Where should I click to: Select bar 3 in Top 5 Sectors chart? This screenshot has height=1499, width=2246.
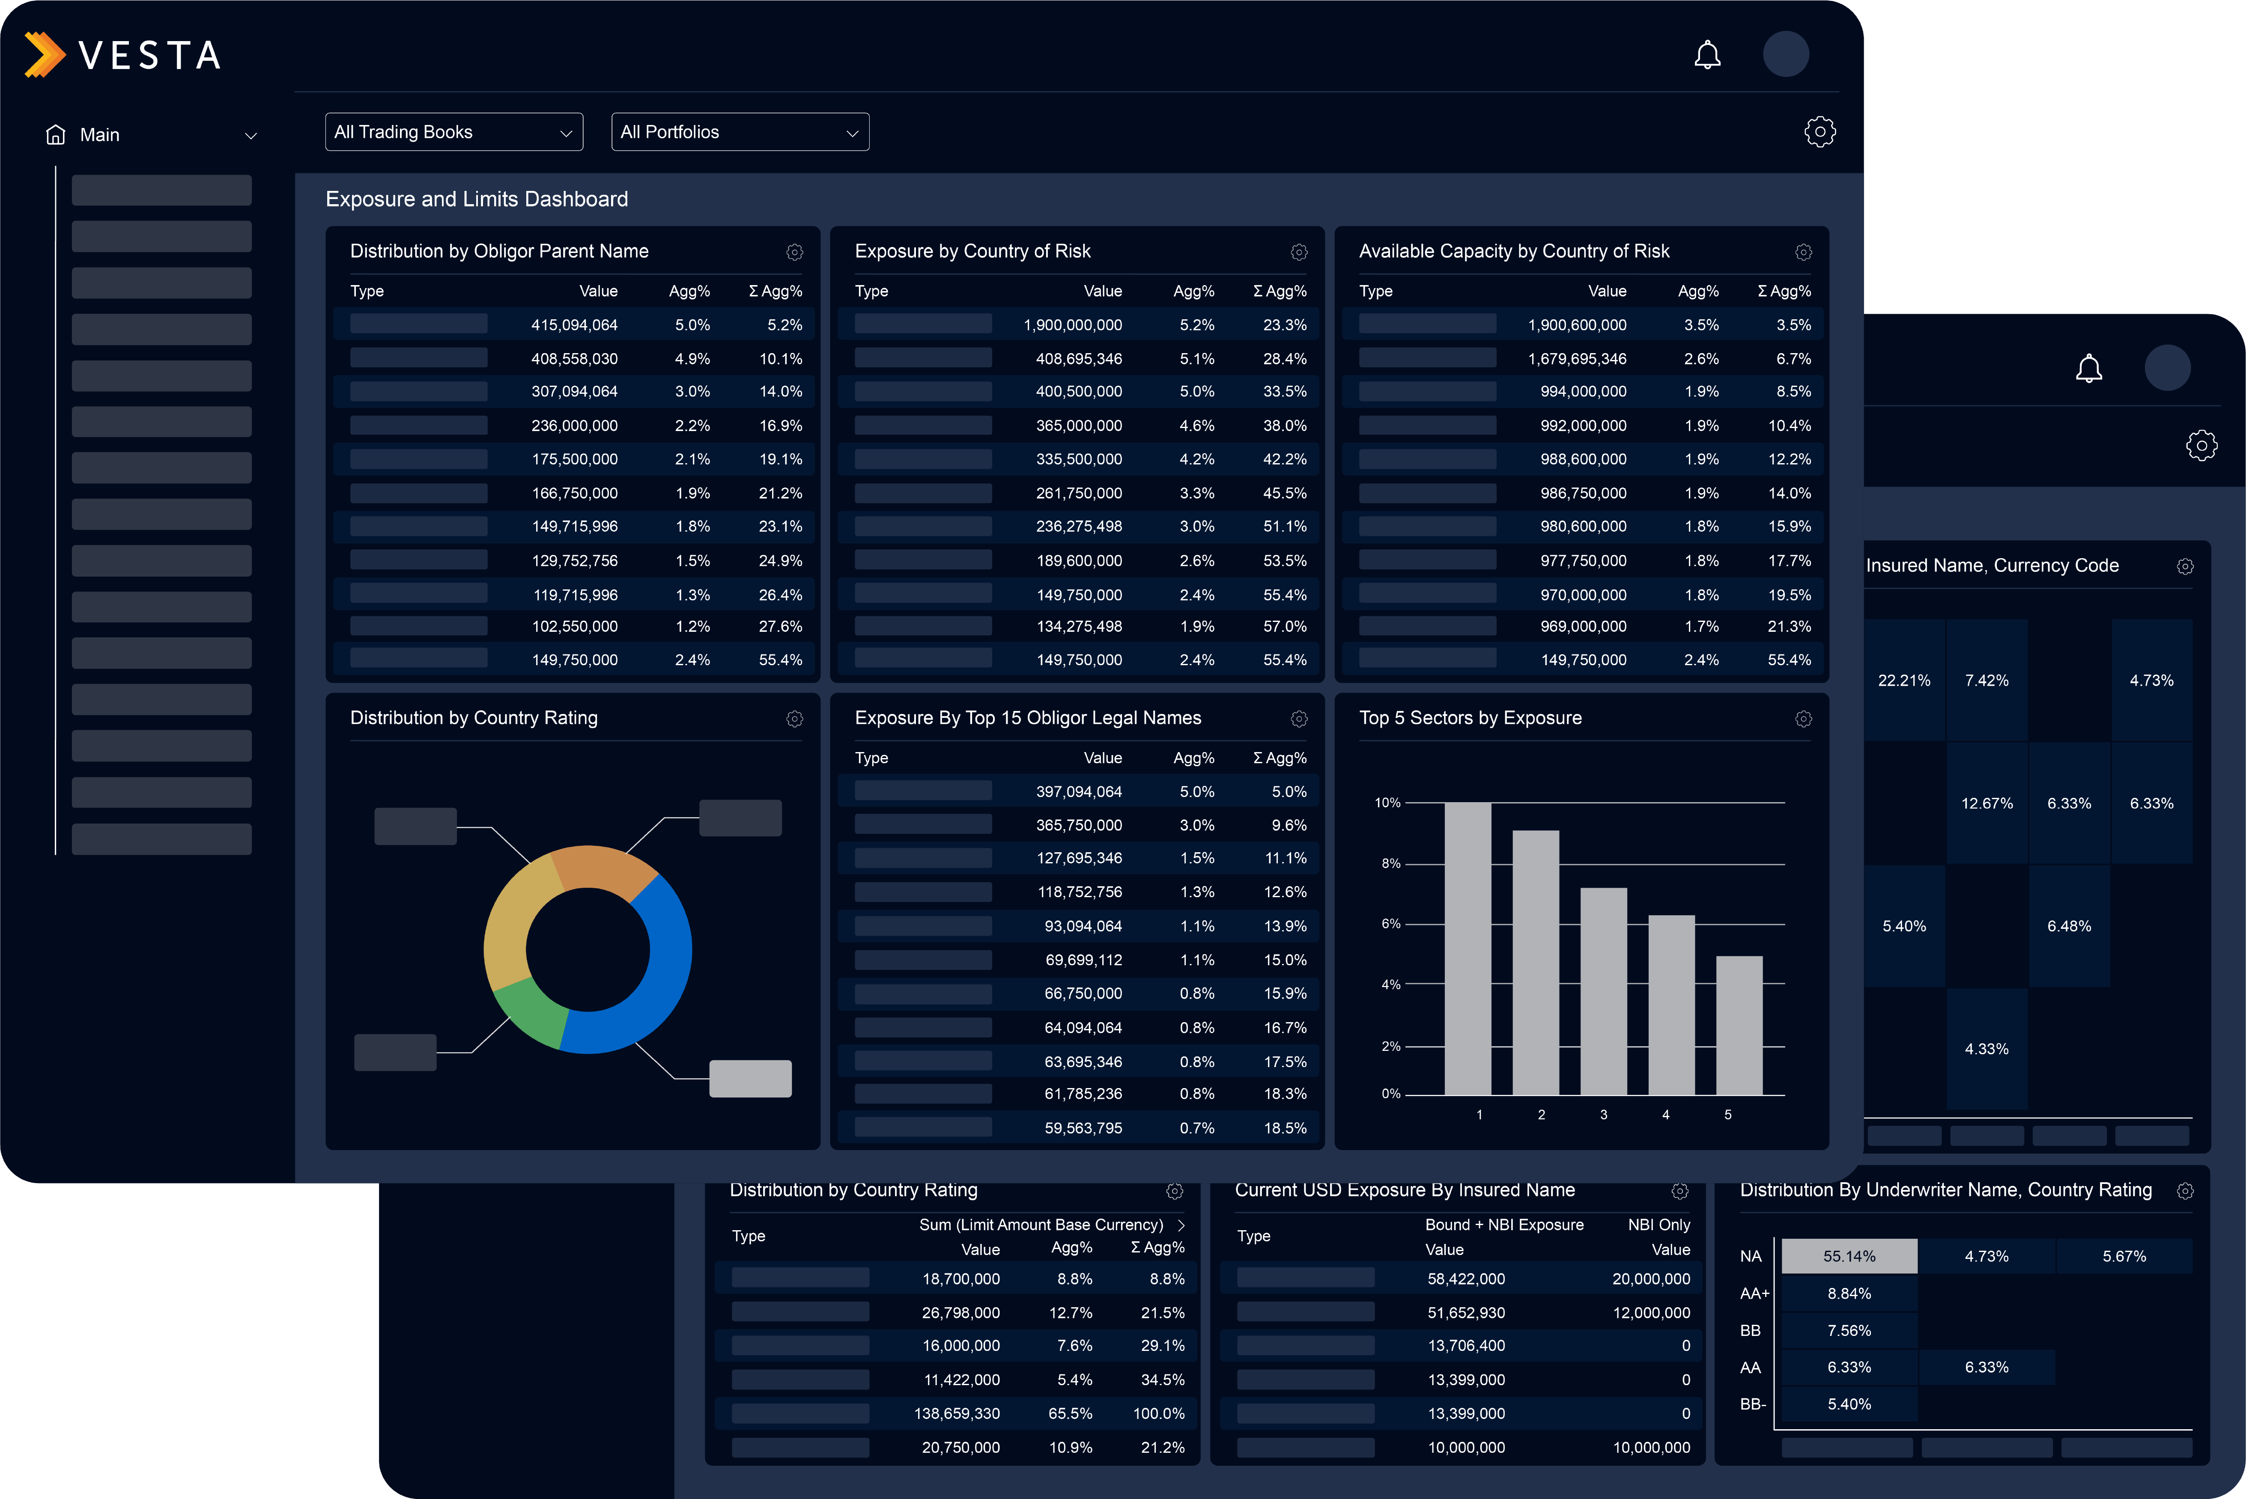pos(1604,991)
